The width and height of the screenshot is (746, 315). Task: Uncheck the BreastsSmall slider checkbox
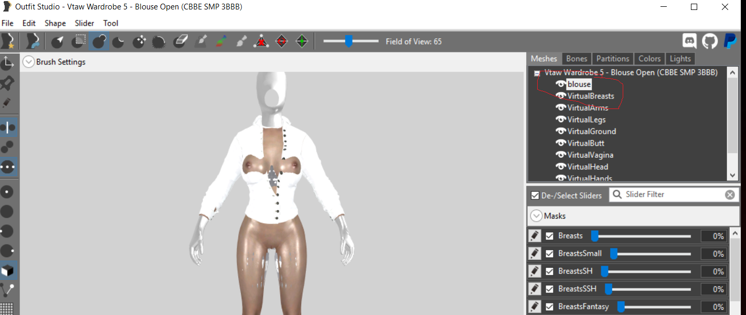pos(549,254)
